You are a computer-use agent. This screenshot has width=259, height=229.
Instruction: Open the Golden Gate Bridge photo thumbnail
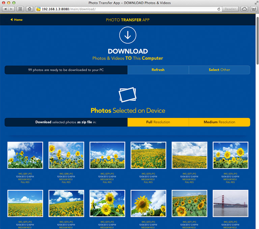(x=230, y=203)
